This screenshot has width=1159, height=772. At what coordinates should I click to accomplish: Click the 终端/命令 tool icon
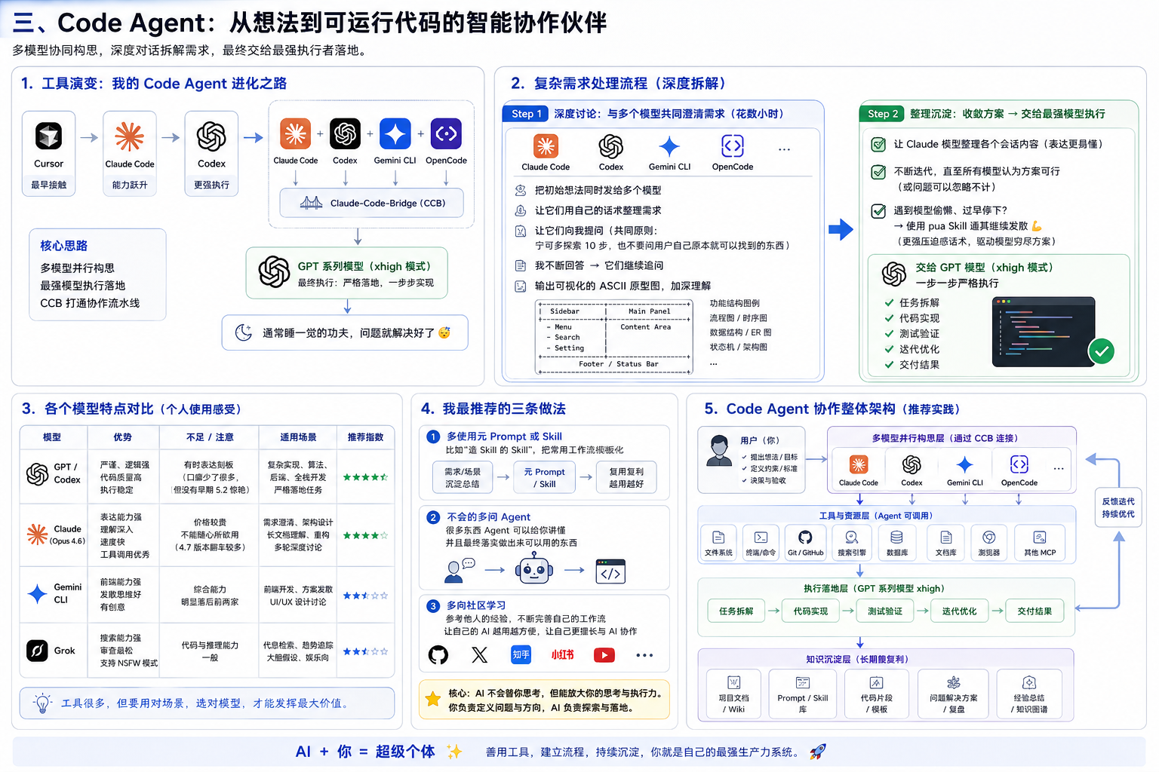click(x=761, y=537)
